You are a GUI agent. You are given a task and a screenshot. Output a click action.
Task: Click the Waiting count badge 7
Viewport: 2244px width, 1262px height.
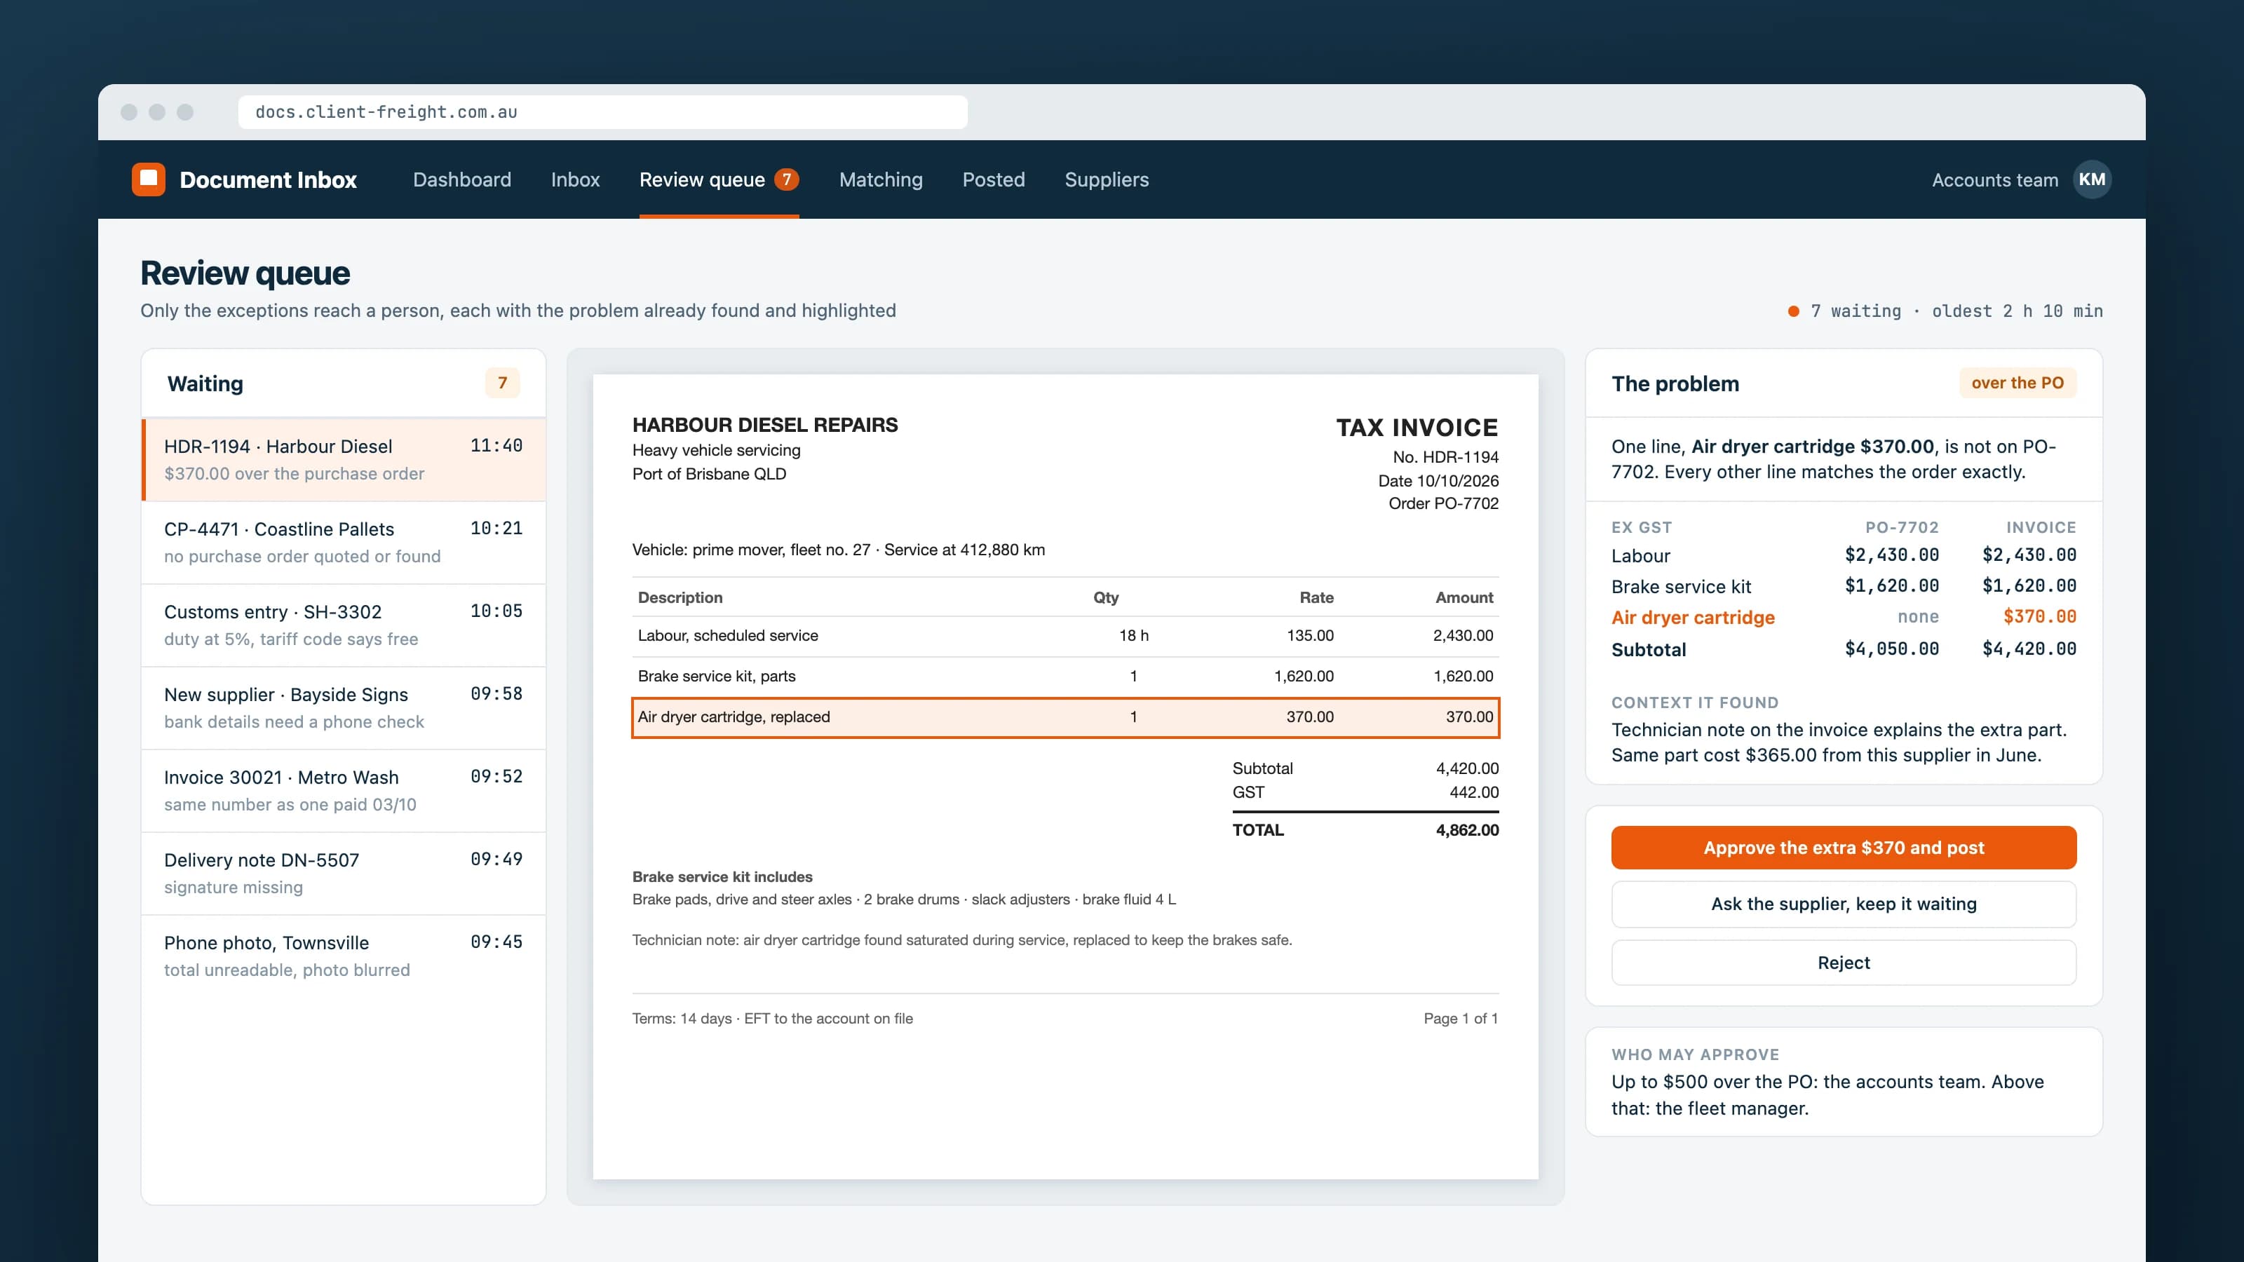coord(502,384)
